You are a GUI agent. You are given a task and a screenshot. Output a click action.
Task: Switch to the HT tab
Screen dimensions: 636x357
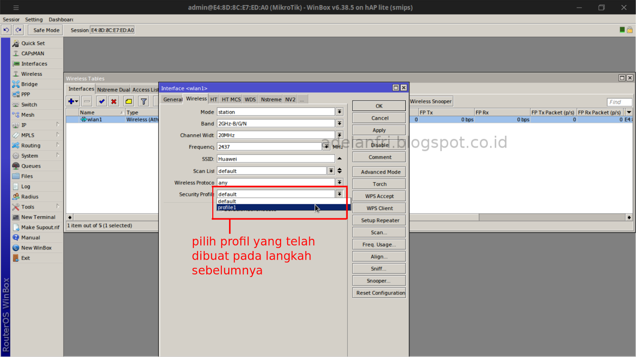pyautogui.click(x=214, y=99)
